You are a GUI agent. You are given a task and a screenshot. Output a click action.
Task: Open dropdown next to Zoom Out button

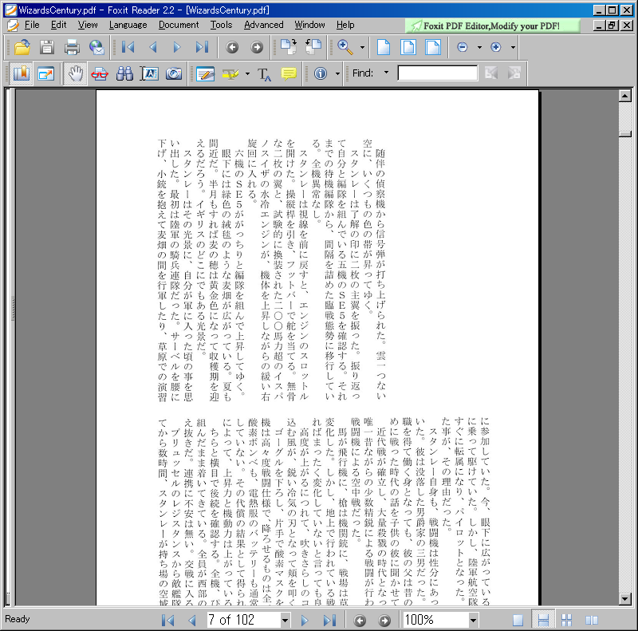pos(479,48)
